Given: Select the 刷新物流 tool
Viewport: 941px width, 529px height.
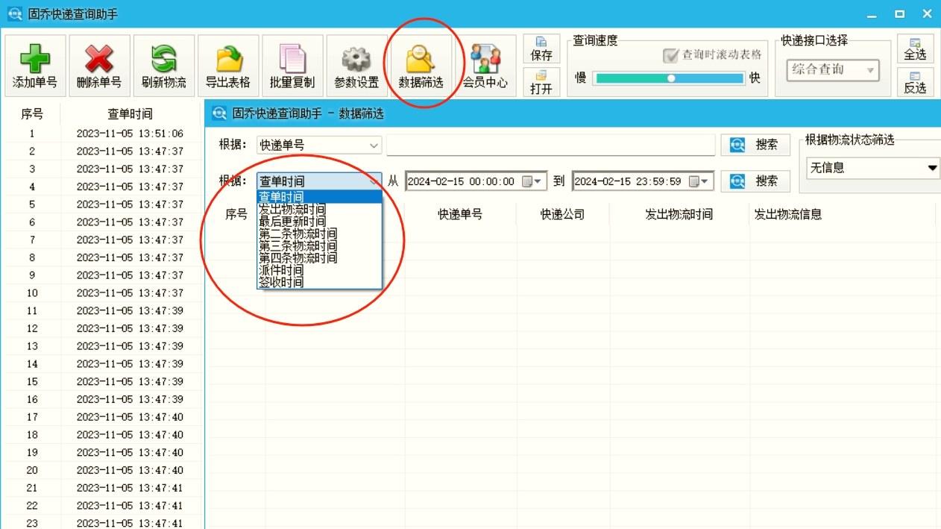Looking at the screenshot, I should [163, 65].
